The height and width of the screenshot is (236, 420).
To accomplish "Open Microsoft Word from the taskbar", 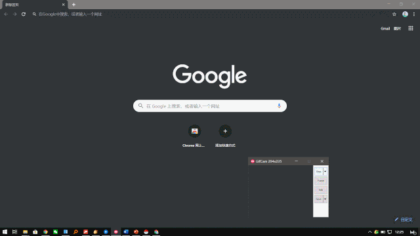I will click(126, 231).
